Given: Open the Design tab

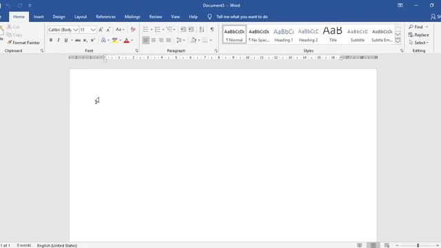Looking at the screenshot, I should coord(59,17).
